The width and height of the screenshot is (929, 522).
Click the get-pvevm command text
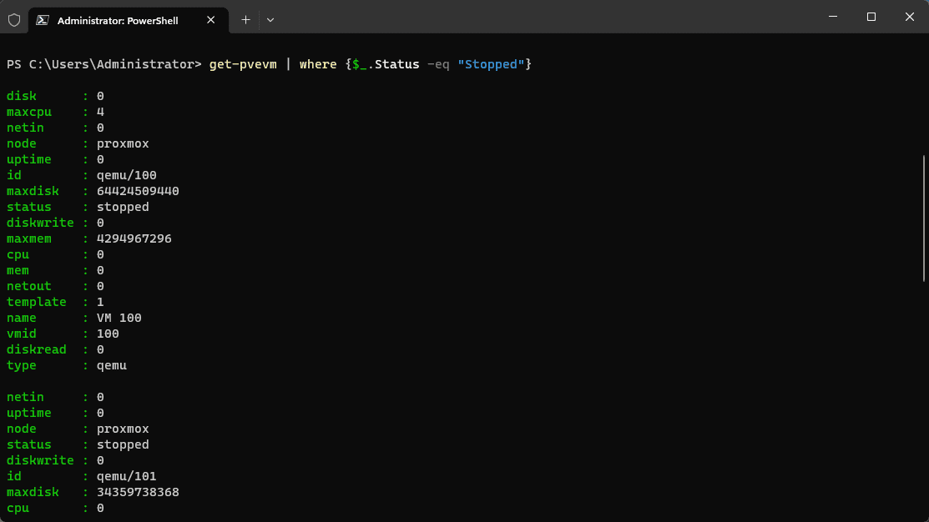241,64
